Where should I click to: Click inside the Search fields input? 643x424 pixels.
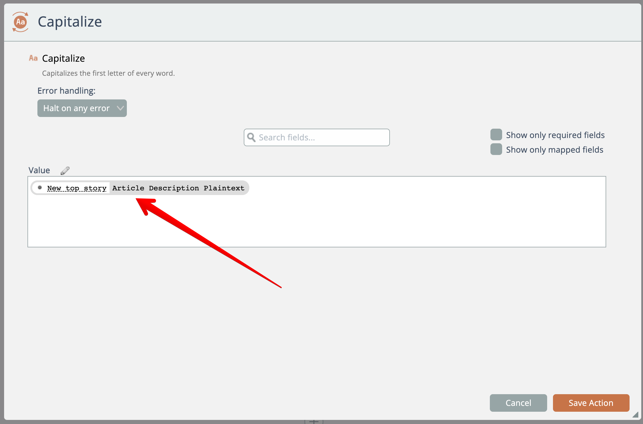[321, 137]
